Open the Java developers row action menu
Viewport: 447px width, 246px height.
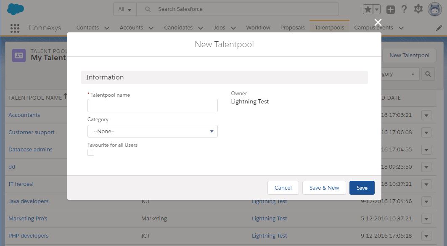426,201
